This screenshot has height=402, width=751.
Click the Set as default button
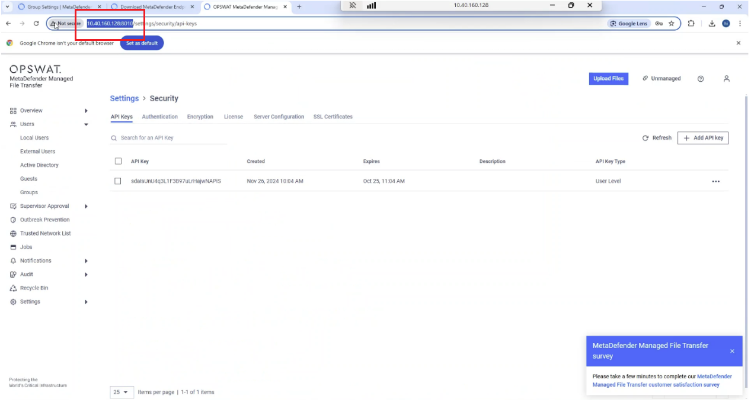pos(142,43)
